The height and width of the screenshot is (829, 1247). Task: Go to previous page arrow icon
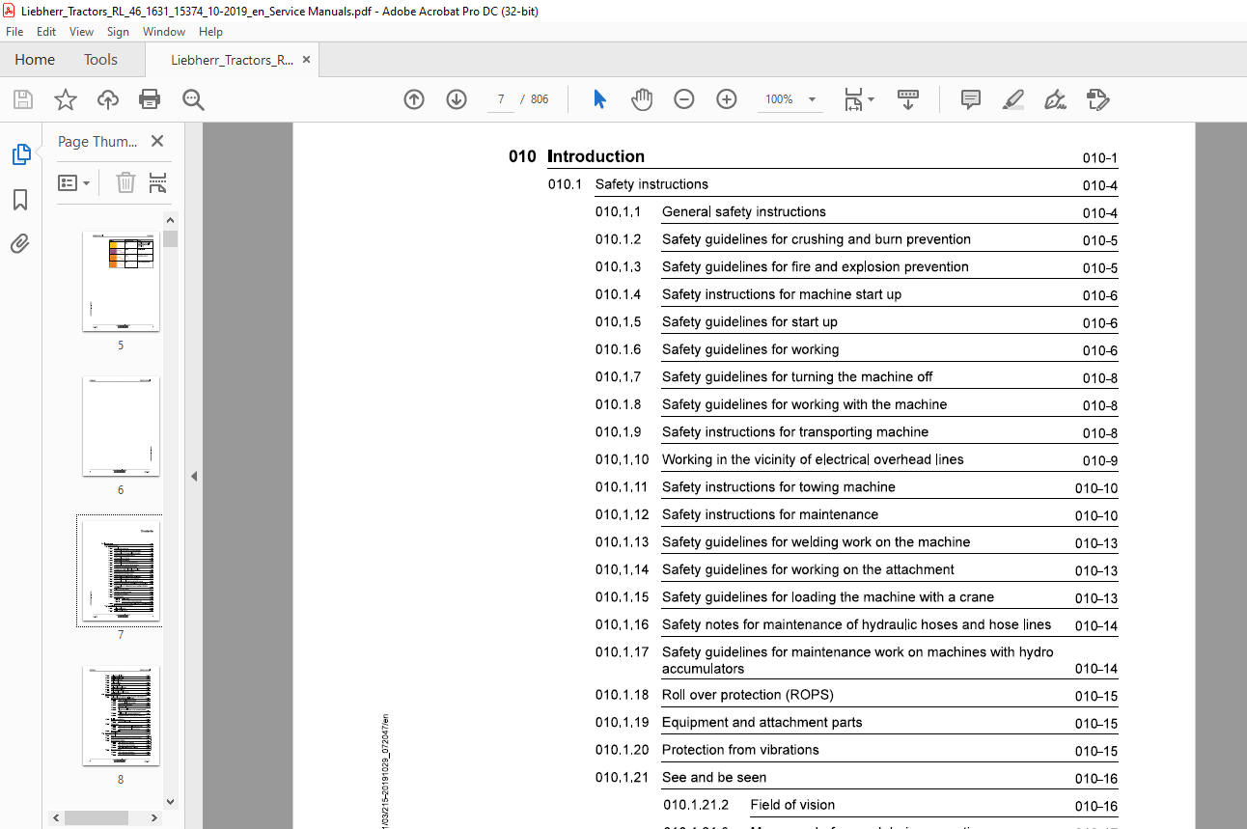tap(414, 99)
